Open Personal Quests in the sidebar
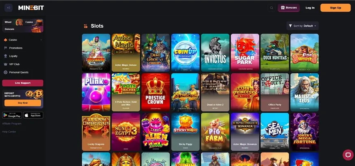The width and height of the screenshot is (355, 166). pos(18,72)
